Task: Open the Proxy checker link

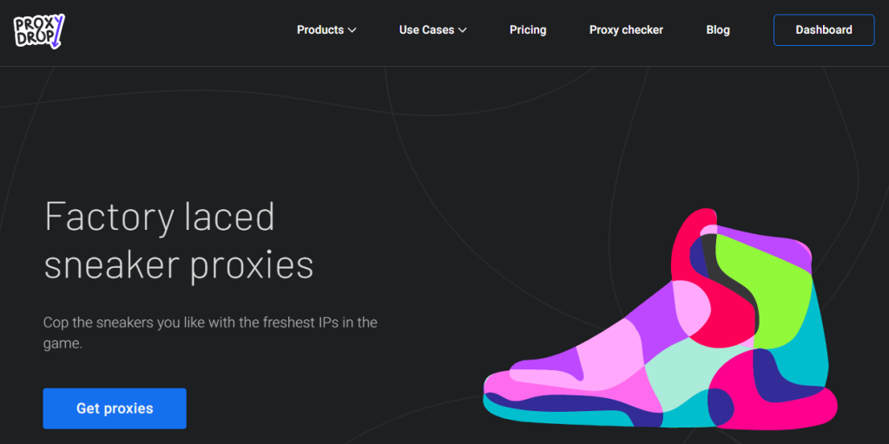Action: coord(626,29)
